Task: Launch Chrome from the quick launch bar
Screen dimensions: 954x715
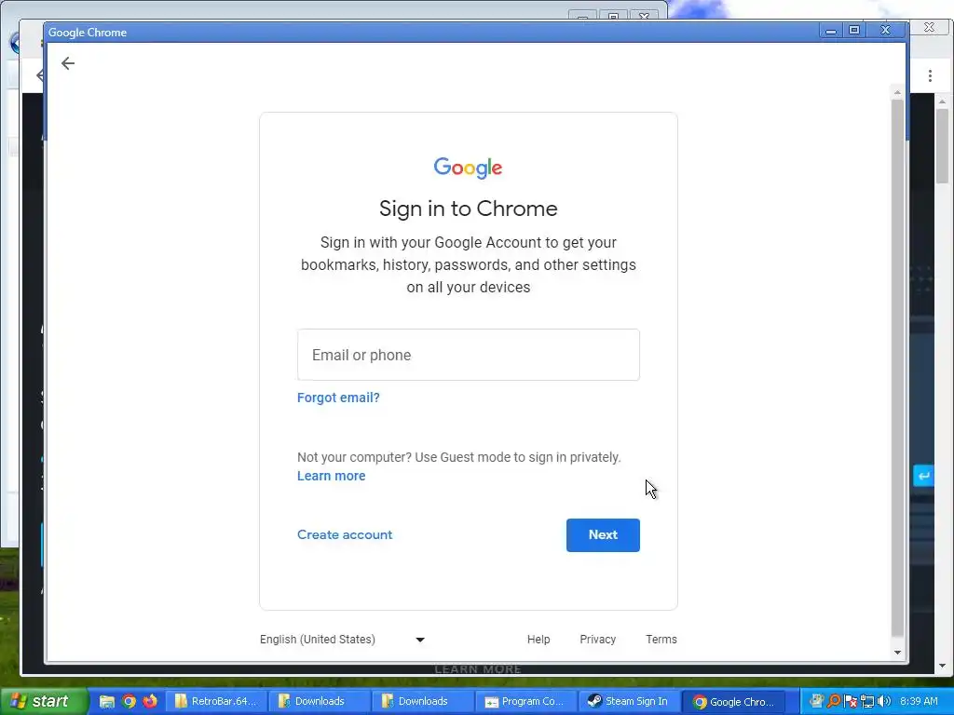Action: click(x=129, y=701)
